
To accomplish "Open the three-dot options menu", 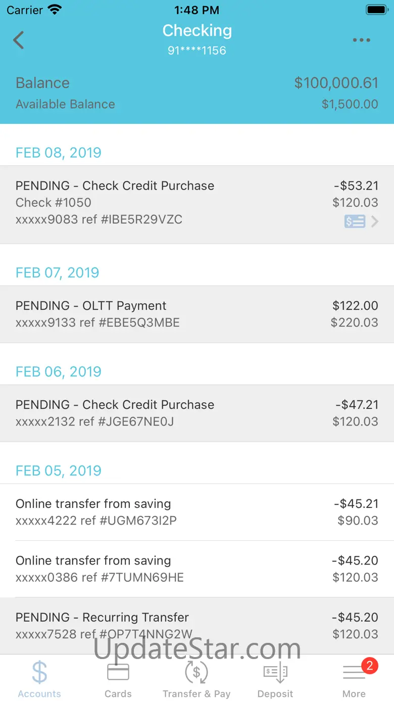I will (361, 40).
